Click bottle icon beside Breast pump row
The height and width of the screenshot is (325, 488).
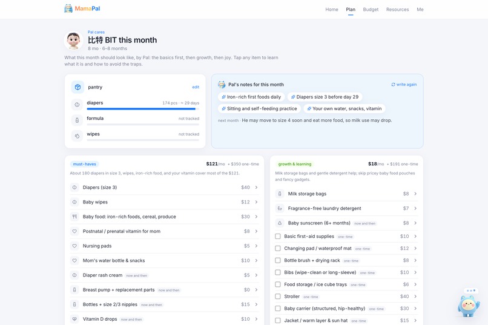pos(74,290)
